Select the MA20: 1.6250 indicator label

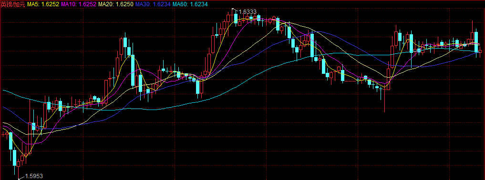[116, 4]
